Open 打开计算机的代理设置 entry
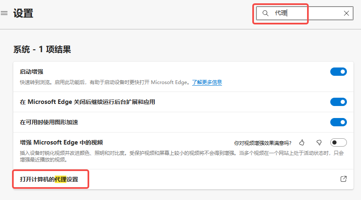This screenshot has width=361, height=200. [x=183, y=179]
